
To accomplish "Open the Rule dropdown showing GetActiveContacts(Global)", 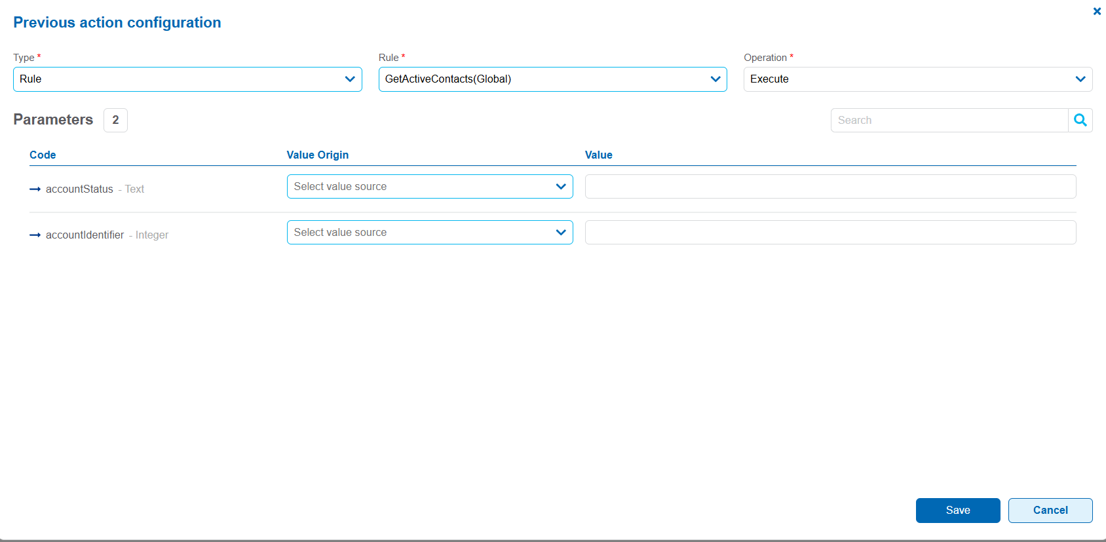I will tap(552, 79).
